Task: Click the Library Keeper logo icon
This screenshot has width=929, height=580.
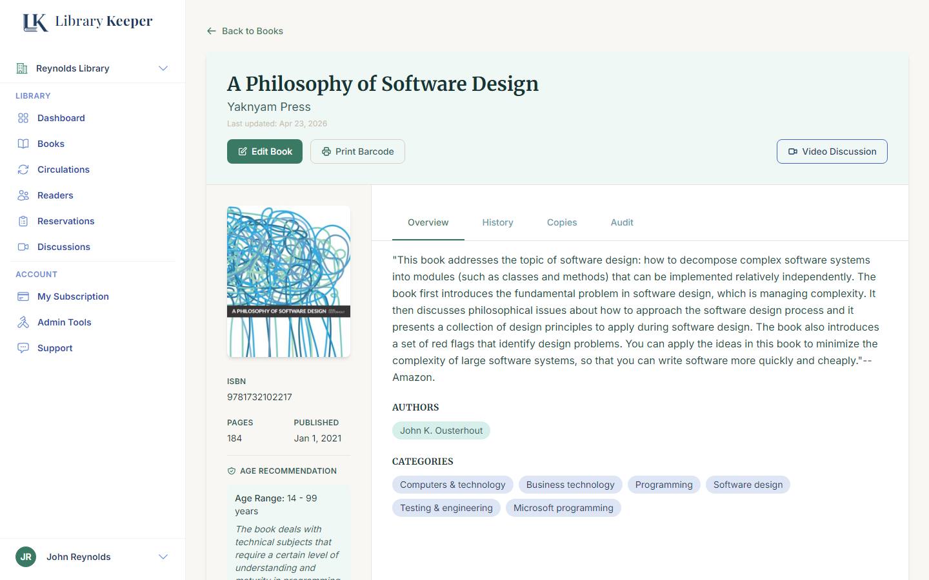Action: (35, 22)
